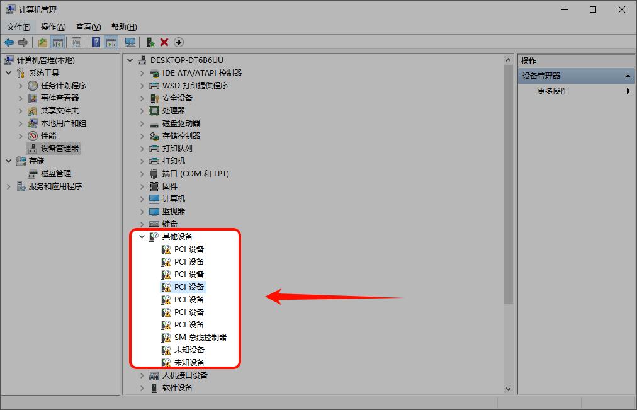Select 磁盘管理 in the left tree
637x410 pixels.
tap(55, 174)
